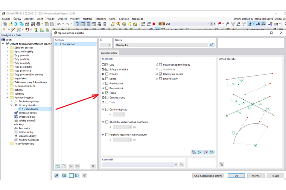Expand the Zatížení folder
This screenshot has width=286, height=190.
tap(7, 90)
